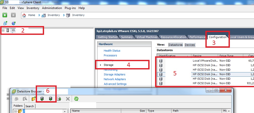Image resolution: width=254 pixels, height=113 pixels.
Task: Open the File menu
Action: pos(5,8)
